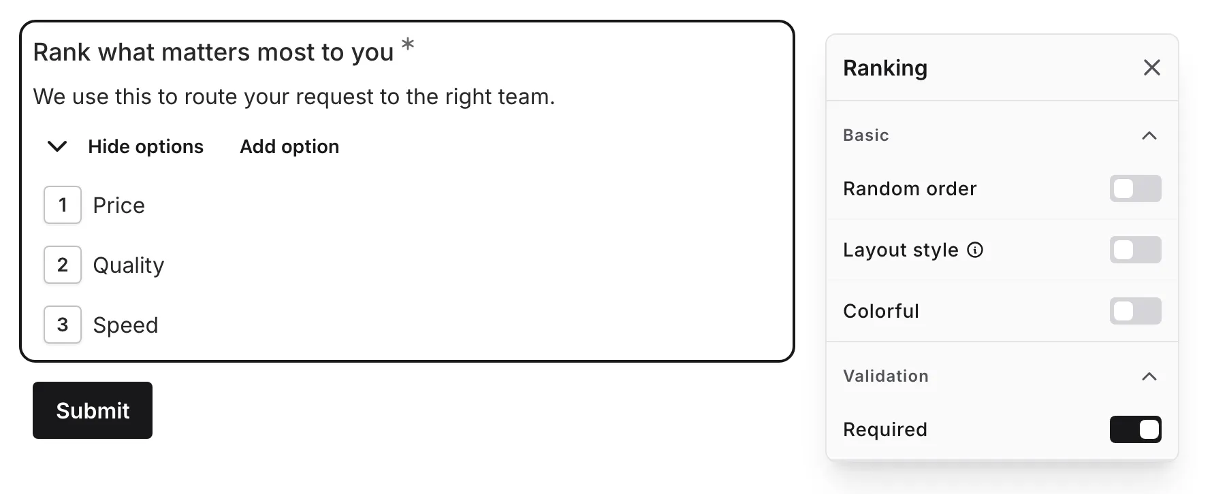Select the rank number 3 box
Screen dimensions: 1212x494
63,325
